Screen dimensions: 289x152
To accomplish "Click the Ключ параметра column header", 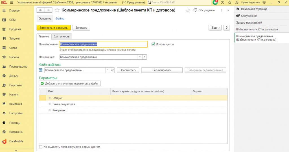I will point(151,91).
